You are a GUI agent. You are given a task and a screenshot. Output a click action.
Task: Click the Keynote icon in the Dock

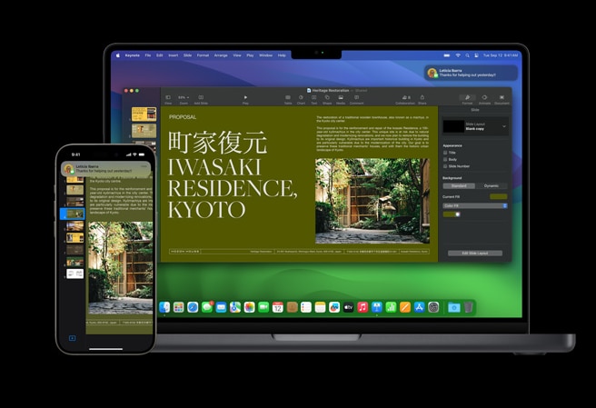pyautogui.click(x=377, y=307)
